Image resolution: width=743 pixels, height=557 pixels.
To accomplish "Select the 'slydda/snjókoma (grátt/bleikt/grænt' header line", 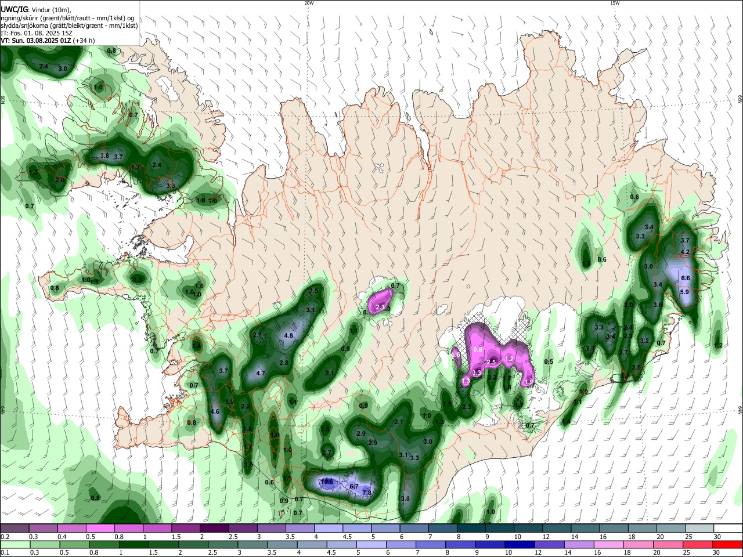I will coord(69,26).
